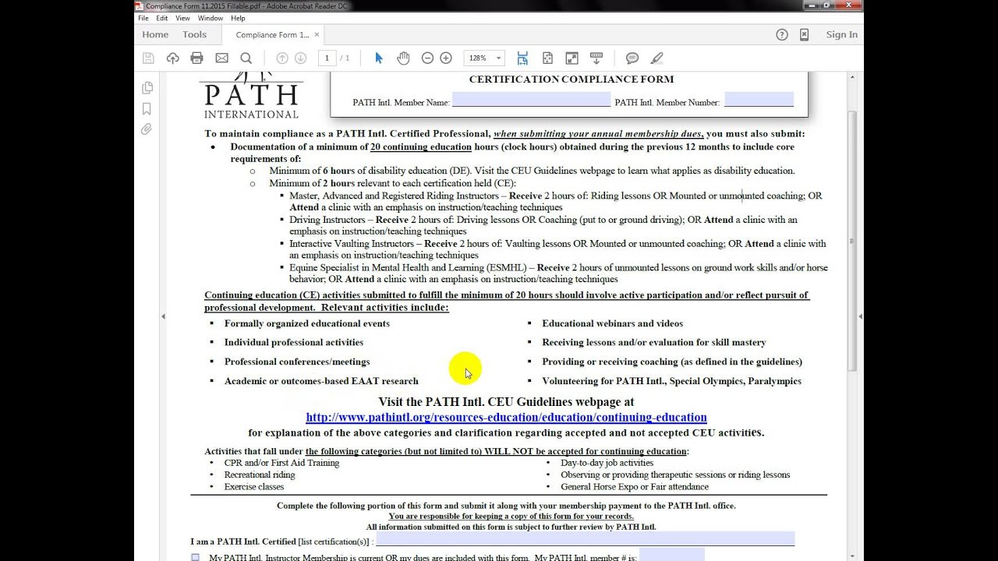
Task: Click the PATH Intl. Member Name field
Action: (531, 100)
